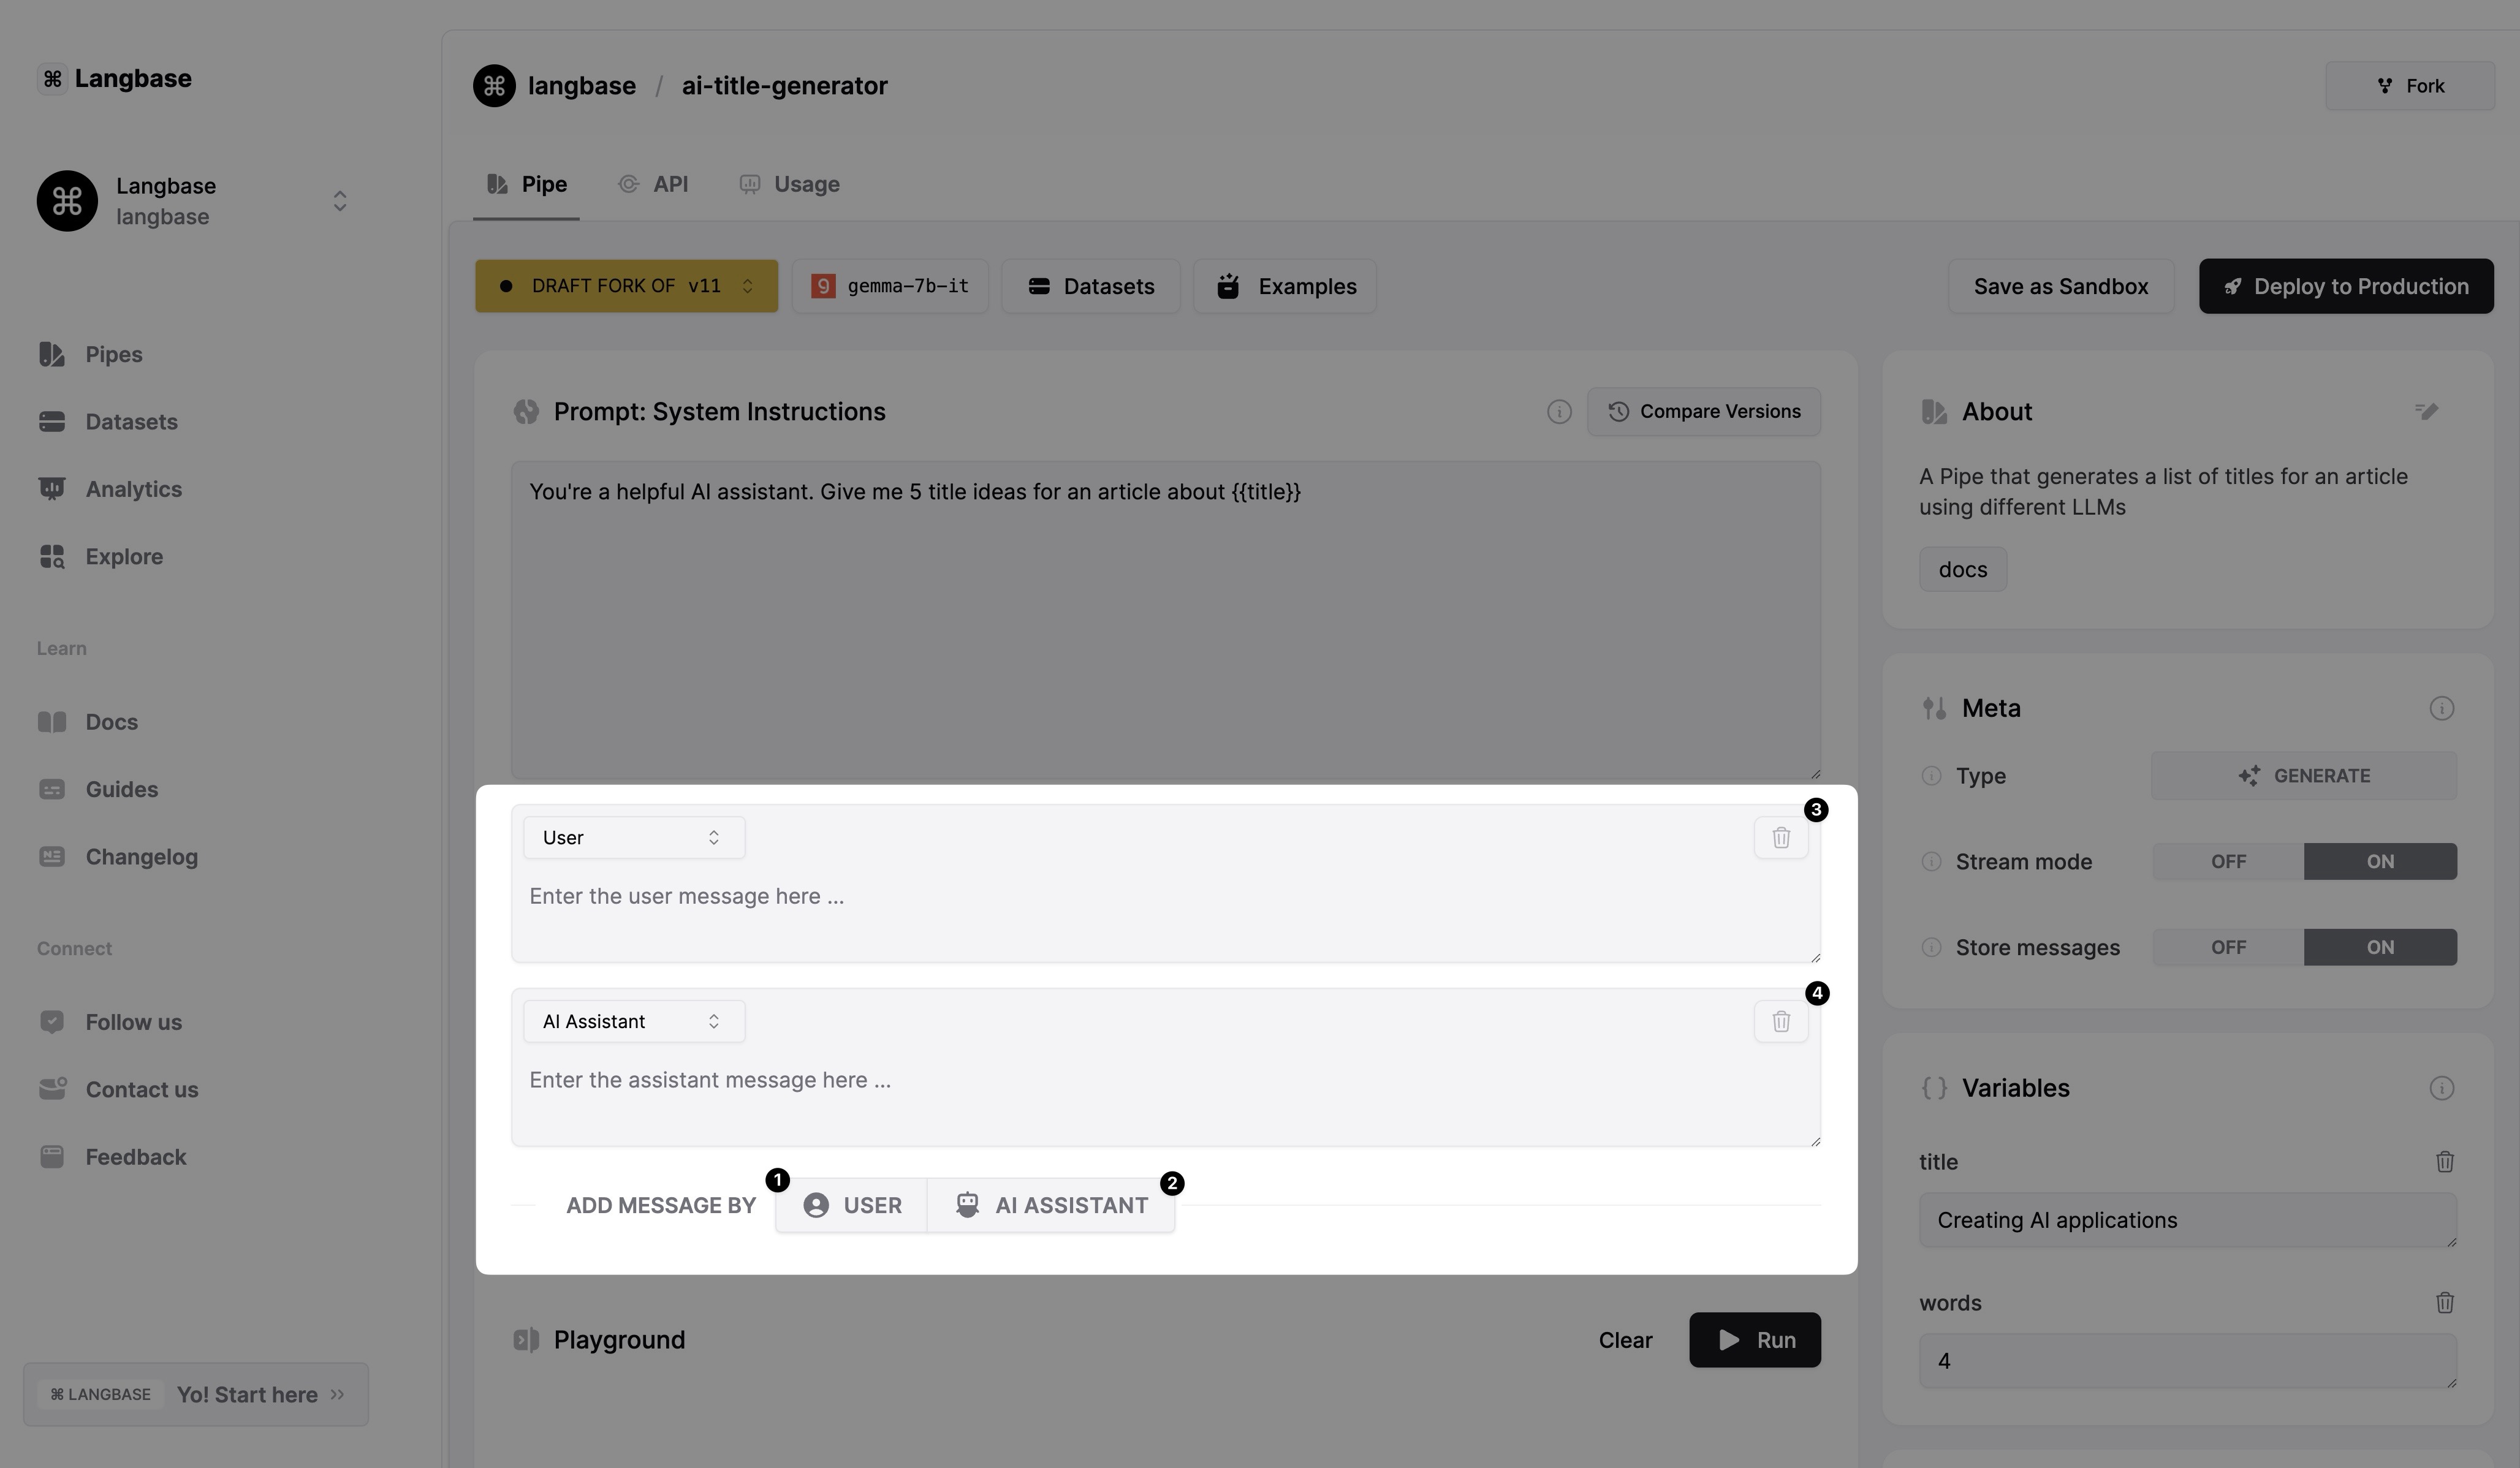Image resolution: width=2520 pixels, height=1468 pixels.
Task: Delete the AI Assistant message with trash icon
Action: [1780, 1021]
